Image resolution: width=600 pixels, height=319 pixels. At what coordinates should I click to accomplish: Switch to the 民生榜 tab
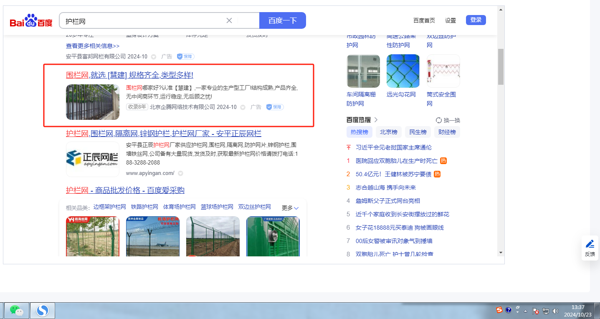pos(418,132)
